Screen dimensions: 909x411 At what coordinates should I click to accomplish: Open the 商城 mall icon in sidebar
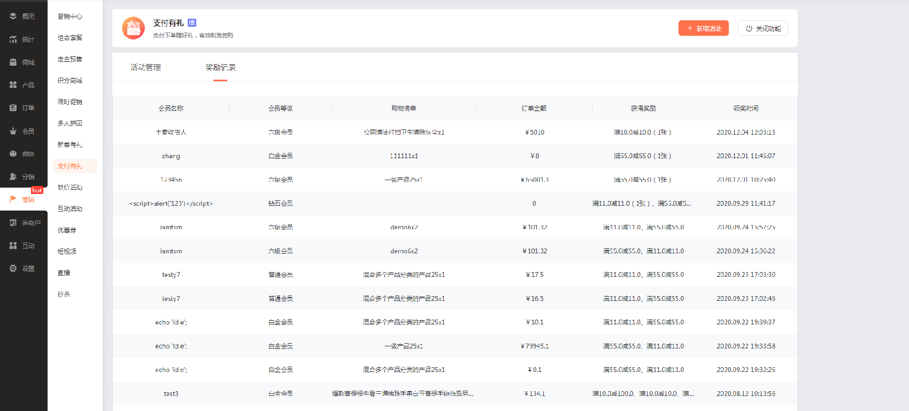click(x=13, y=63)
